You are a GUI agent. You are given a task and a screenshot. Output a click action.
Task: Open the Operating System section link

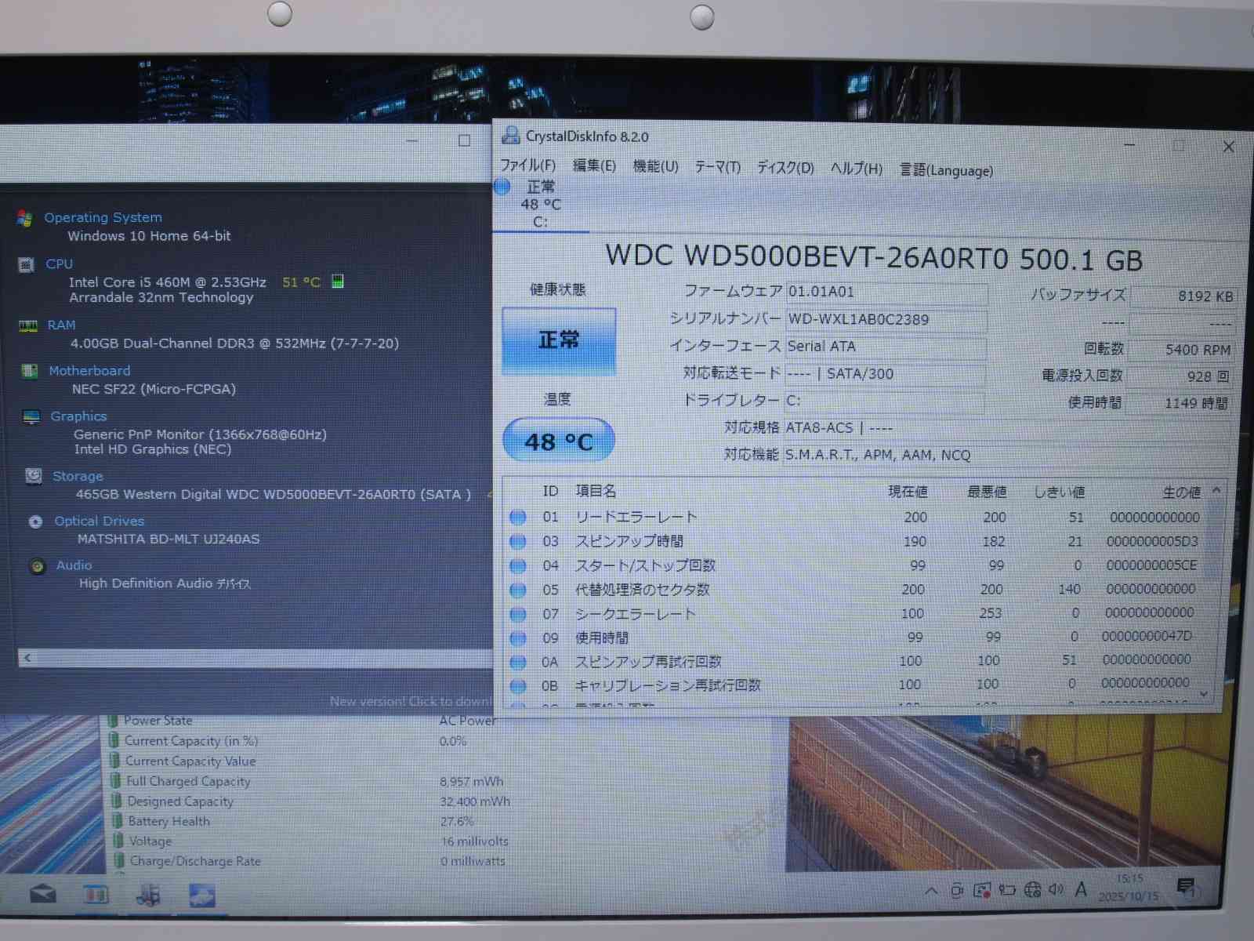click(x=103, y=217)
